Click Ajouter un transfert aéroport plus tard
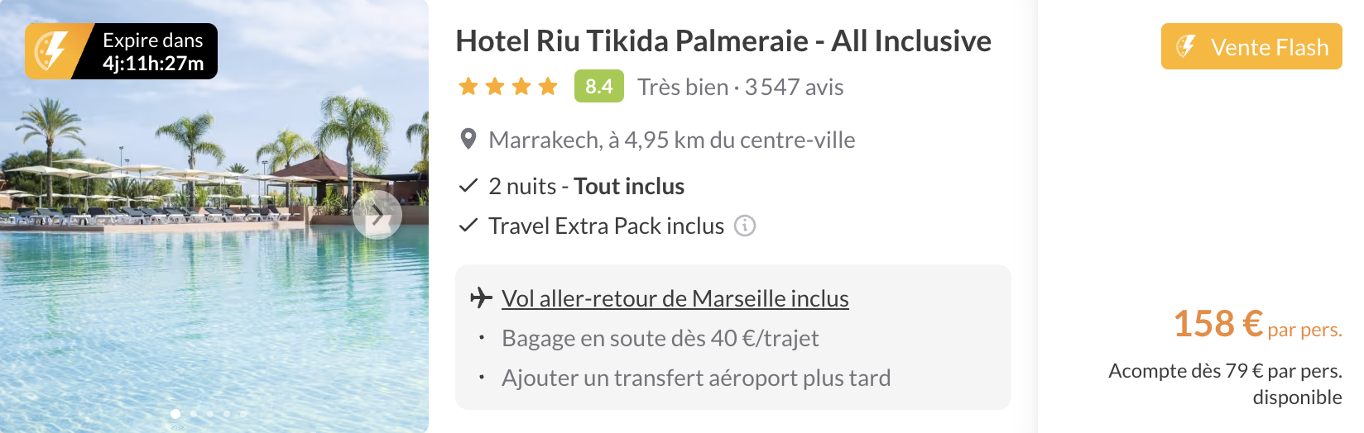 pos(696,378)
